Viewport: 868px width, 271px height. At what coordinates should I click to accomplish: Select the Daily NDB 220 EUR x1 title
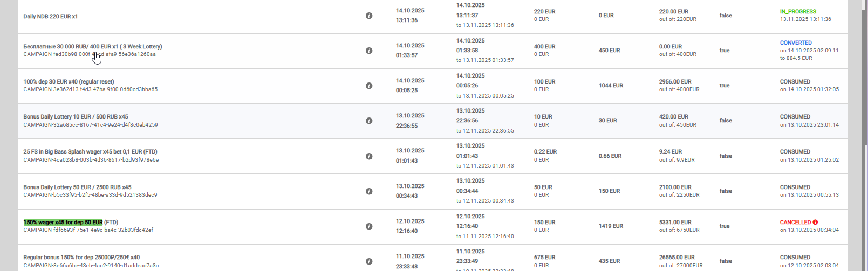[50, 16]
